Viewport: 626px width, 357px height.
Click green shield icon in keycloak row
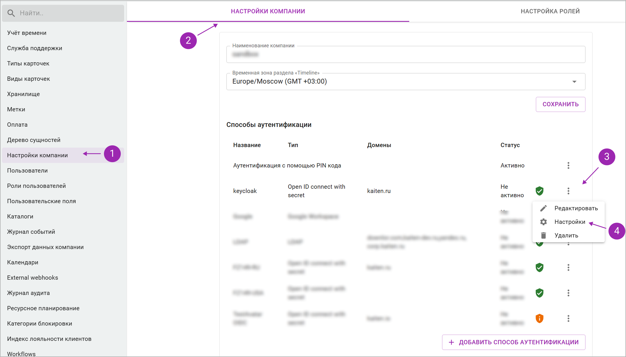[x=540, y=191]
